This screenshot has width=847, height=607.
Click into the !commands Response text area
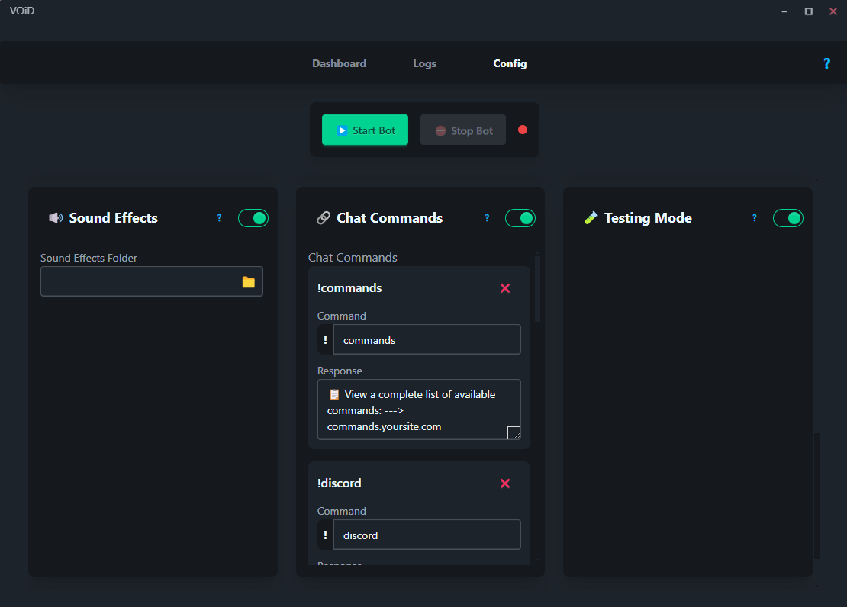pos(419,409)
